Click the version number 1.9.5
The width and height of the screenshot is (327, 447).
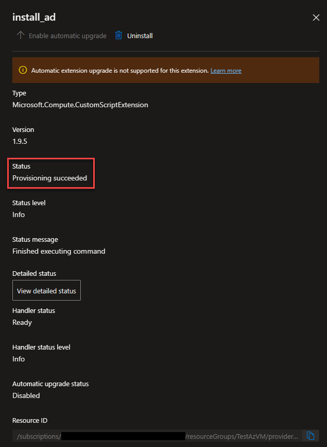click(x=21, y=141)
